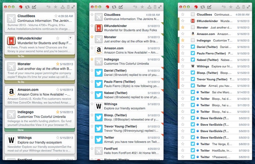The width and height of the screenshot is (255, 164).
Task: Click the Amazon logo avatar in the left window
Action: click(x=11, y=92)
